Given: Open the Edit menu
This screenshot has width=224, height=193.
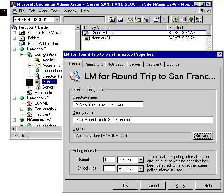Looking at the screenshot, I should click(x=32, y=11).
